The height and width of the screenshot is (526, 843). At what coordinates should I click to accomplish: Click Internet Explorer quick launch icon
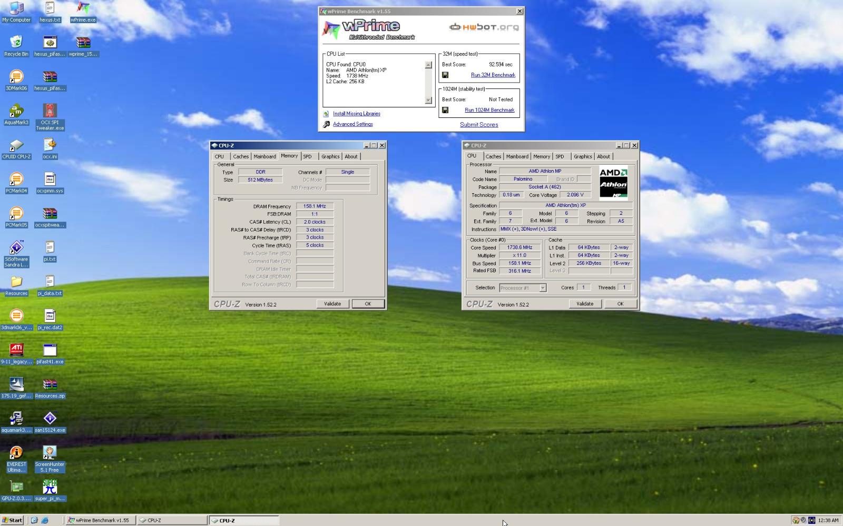(45, 520)
